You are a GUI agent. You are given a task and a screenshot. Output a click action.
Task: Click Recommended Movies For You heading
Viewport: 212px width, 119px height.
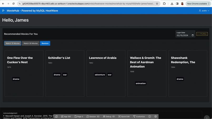(21, 34)
